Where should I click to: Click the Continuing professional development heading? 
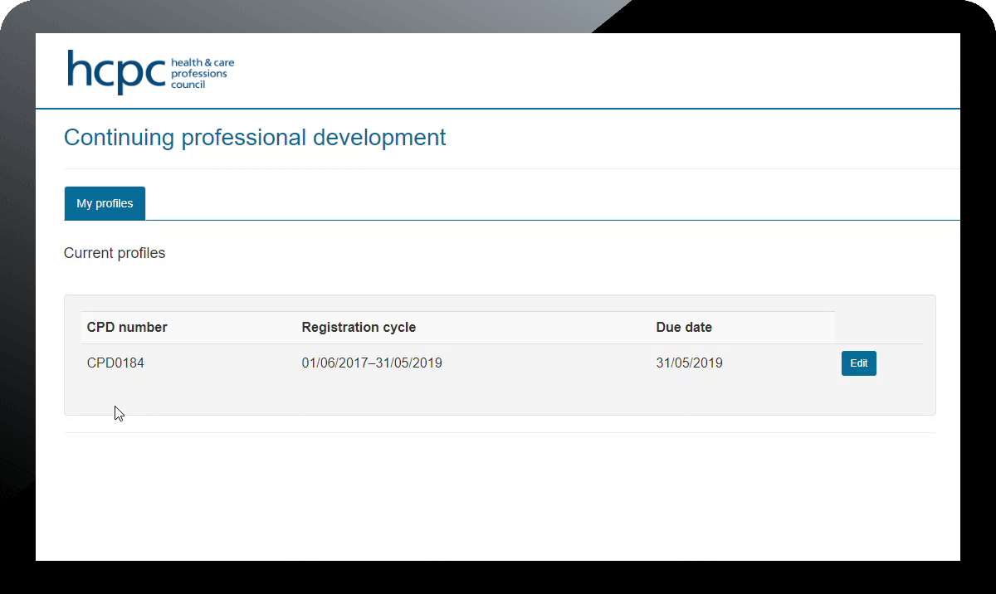[255, 137]
